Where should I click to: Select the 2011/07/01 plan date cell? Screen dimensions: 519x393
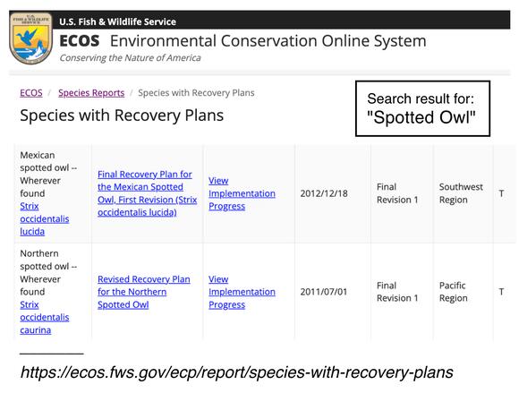click(x=324, y=292)
